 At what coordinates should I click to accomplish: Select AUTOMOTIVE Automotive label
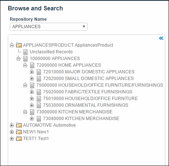(x=49, y=125)
